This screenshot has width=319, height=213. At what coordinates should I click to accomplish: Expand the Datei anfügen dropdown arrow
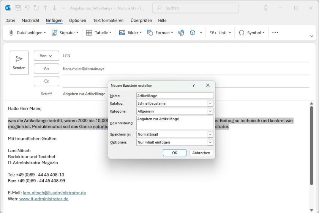pyautogui.click(x=45, y=33)
